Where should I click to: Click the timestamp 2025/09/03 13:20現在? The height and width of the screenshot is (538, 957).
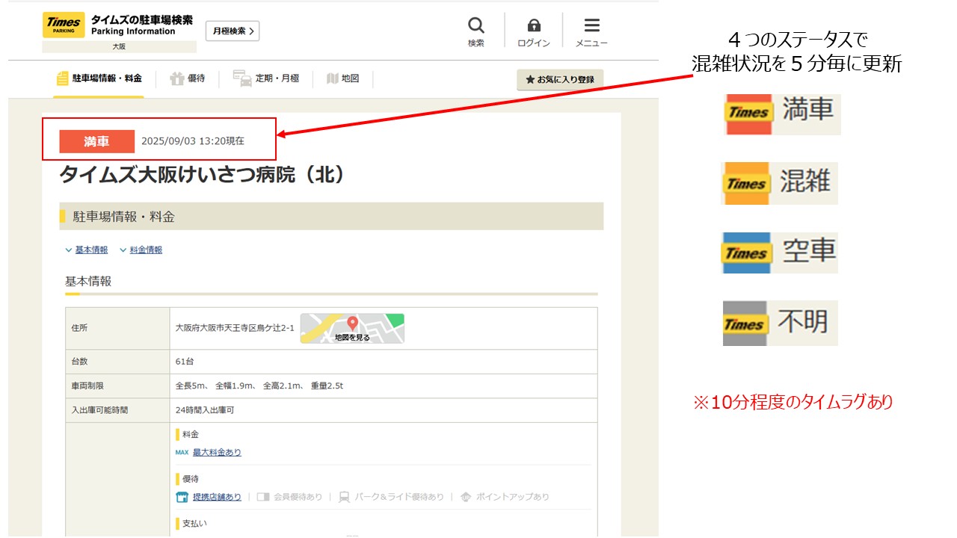coord(193,140)
